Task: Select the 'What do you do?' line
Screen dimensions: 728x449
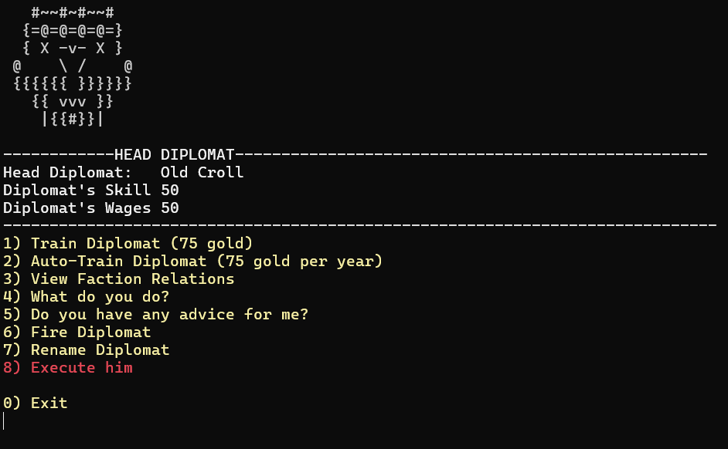Action: tap(86, 296)
